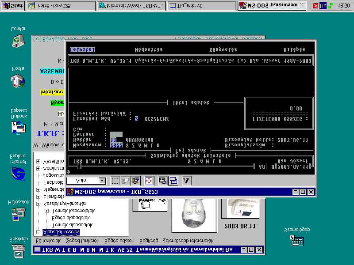Expand the Adminisztr... tree node
This screenshot has width=354, height=265.
tap(38, 169)
